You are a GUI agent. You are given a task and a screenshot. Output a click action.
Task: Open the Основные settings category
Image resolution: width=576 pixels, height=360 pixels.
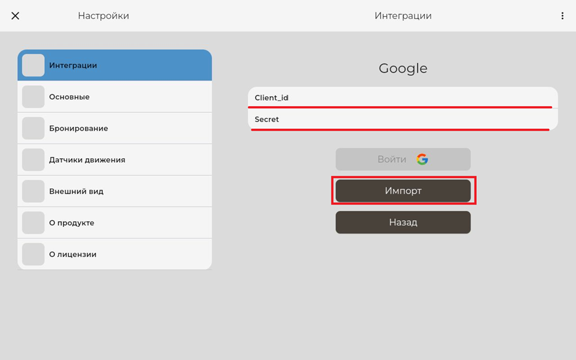tap(115, 97)
